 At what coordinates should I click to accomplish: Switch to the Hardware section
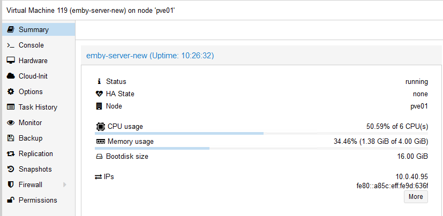[33, 61]
